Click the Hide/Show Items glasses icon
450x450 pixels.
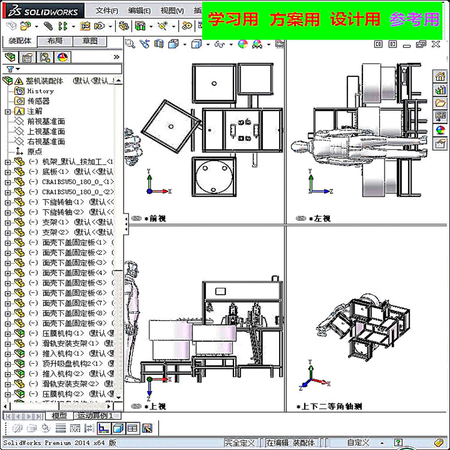(220, 44)
